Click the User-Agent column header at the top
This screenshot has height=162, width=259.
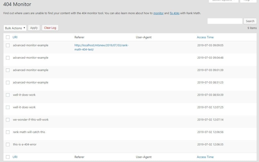144,37
